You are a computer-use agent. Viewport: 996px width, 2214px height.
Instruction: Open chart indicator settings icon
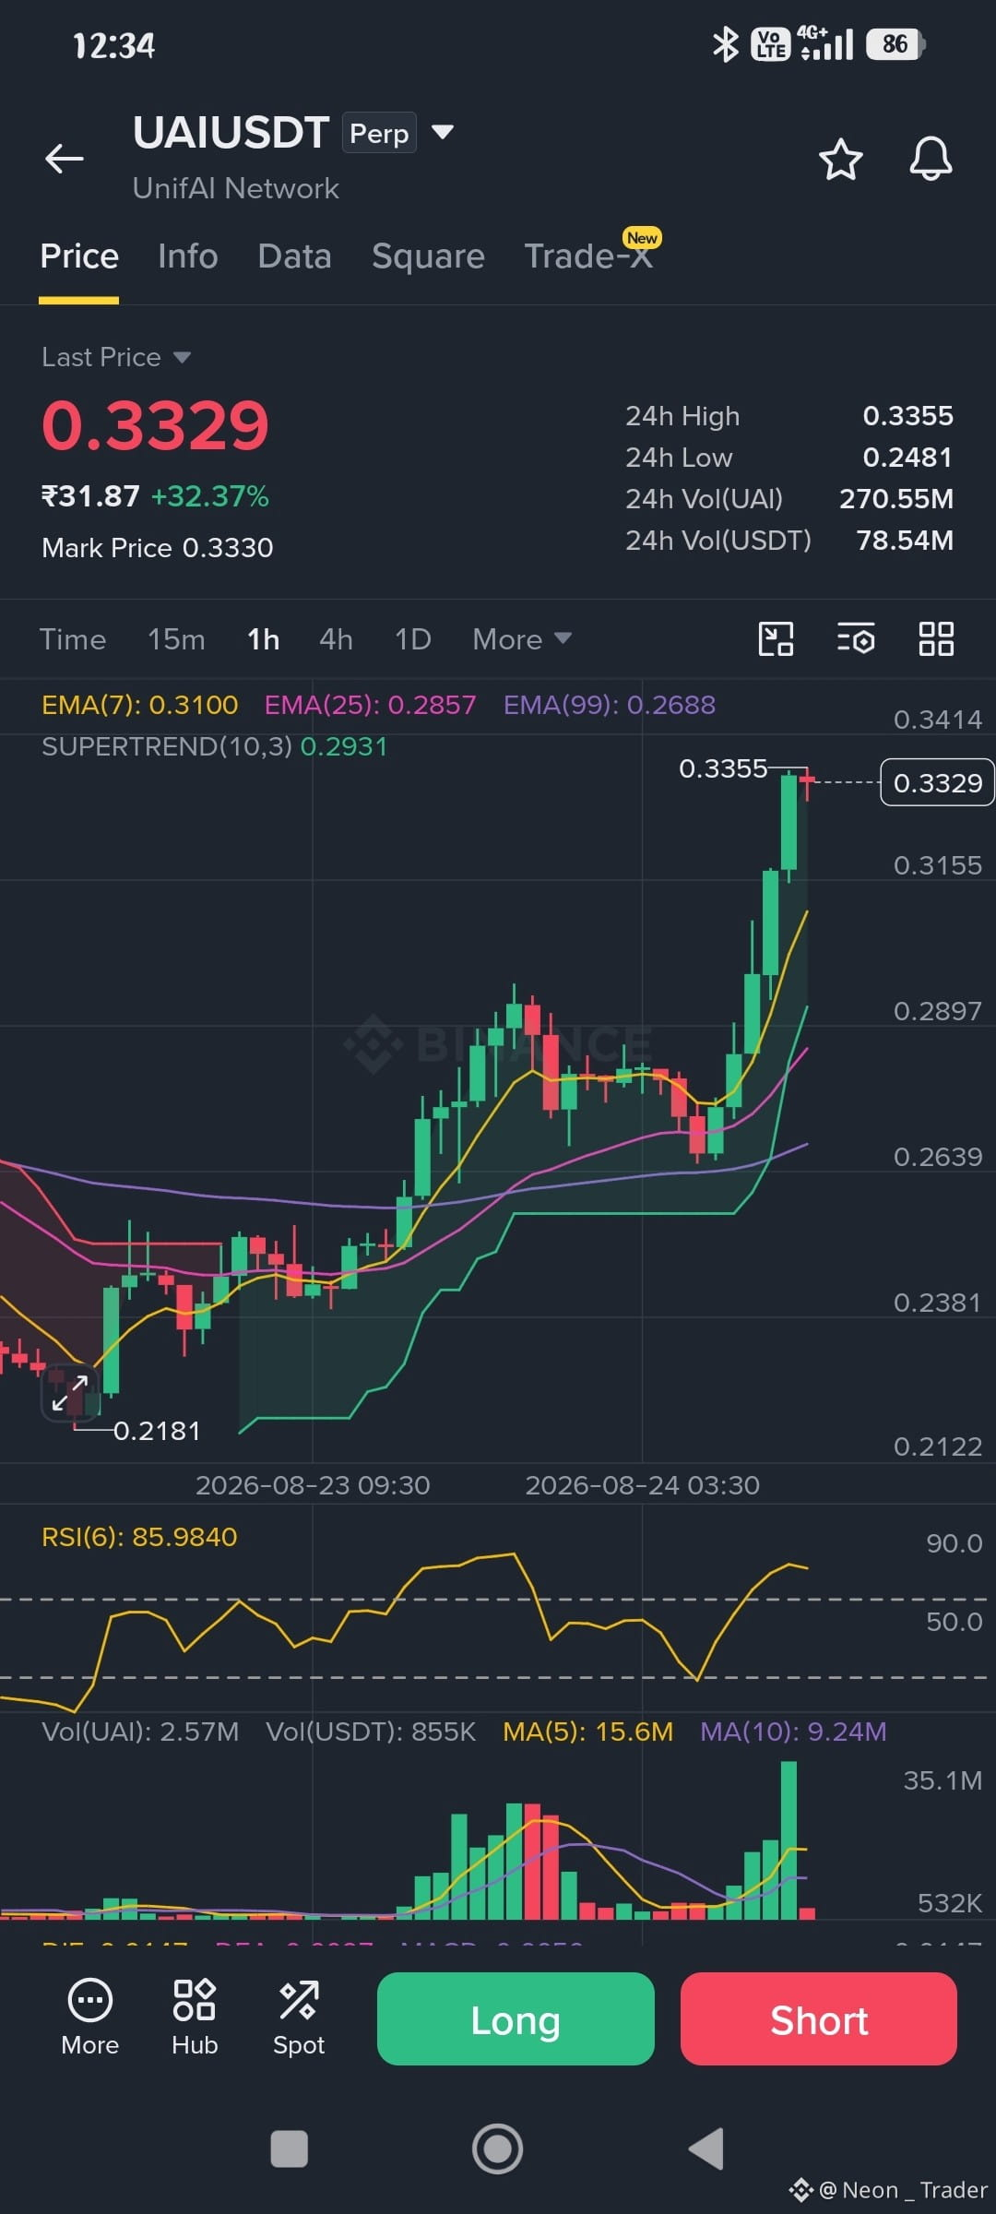coord(856,638)
